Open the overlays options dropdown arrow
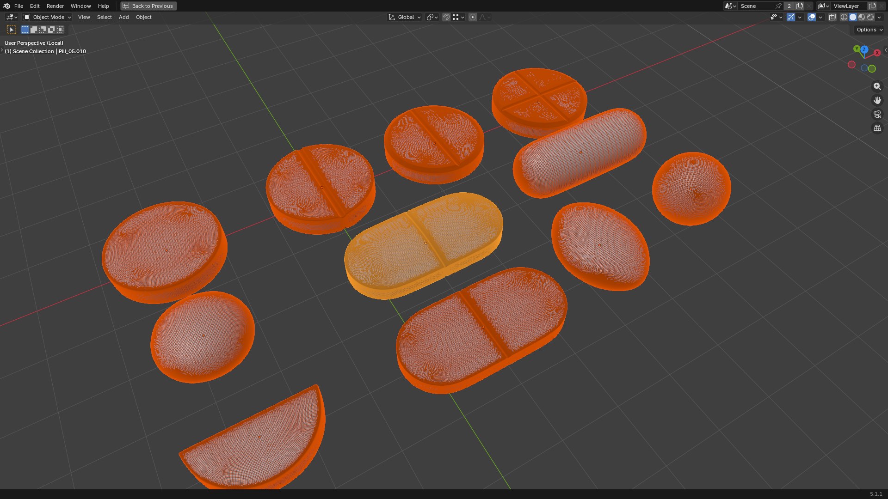888x499 pixels. click(x=820, y=17)
